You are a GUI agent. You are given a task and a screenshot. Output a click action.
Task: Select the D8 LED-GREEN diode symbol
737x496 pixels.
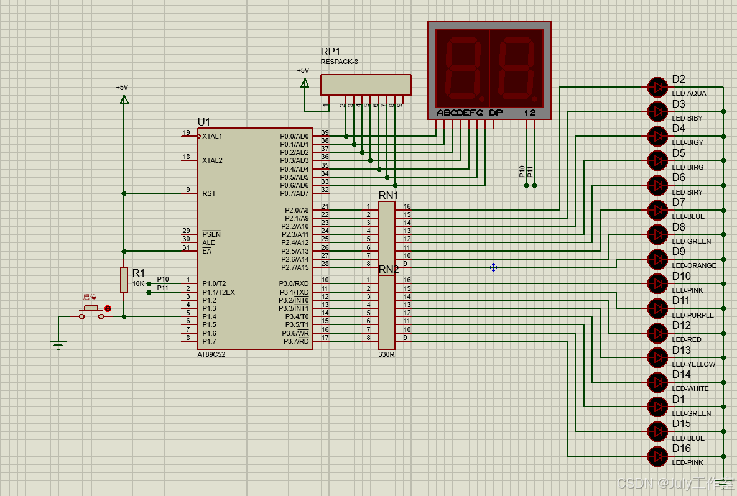point(657,234)
